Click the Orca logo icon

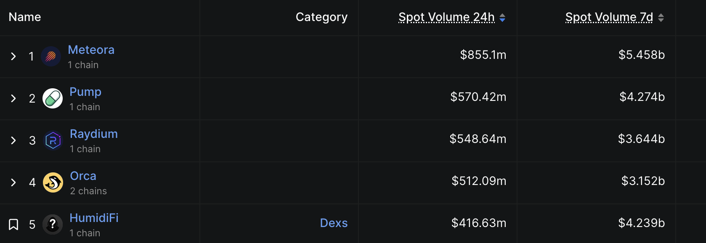pos(53,182)
